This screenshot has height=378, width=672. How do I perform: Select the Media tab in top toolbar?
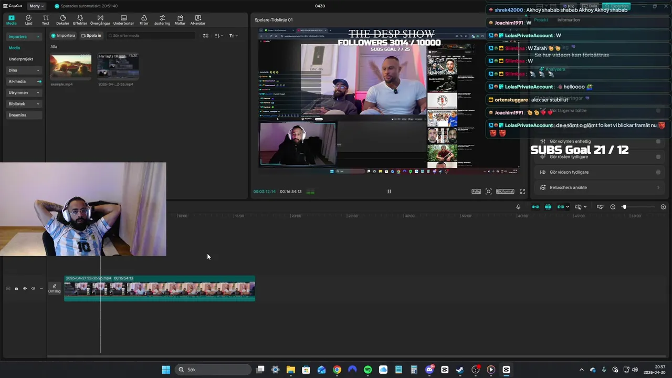pyautogui.click(x=12, y=20)
